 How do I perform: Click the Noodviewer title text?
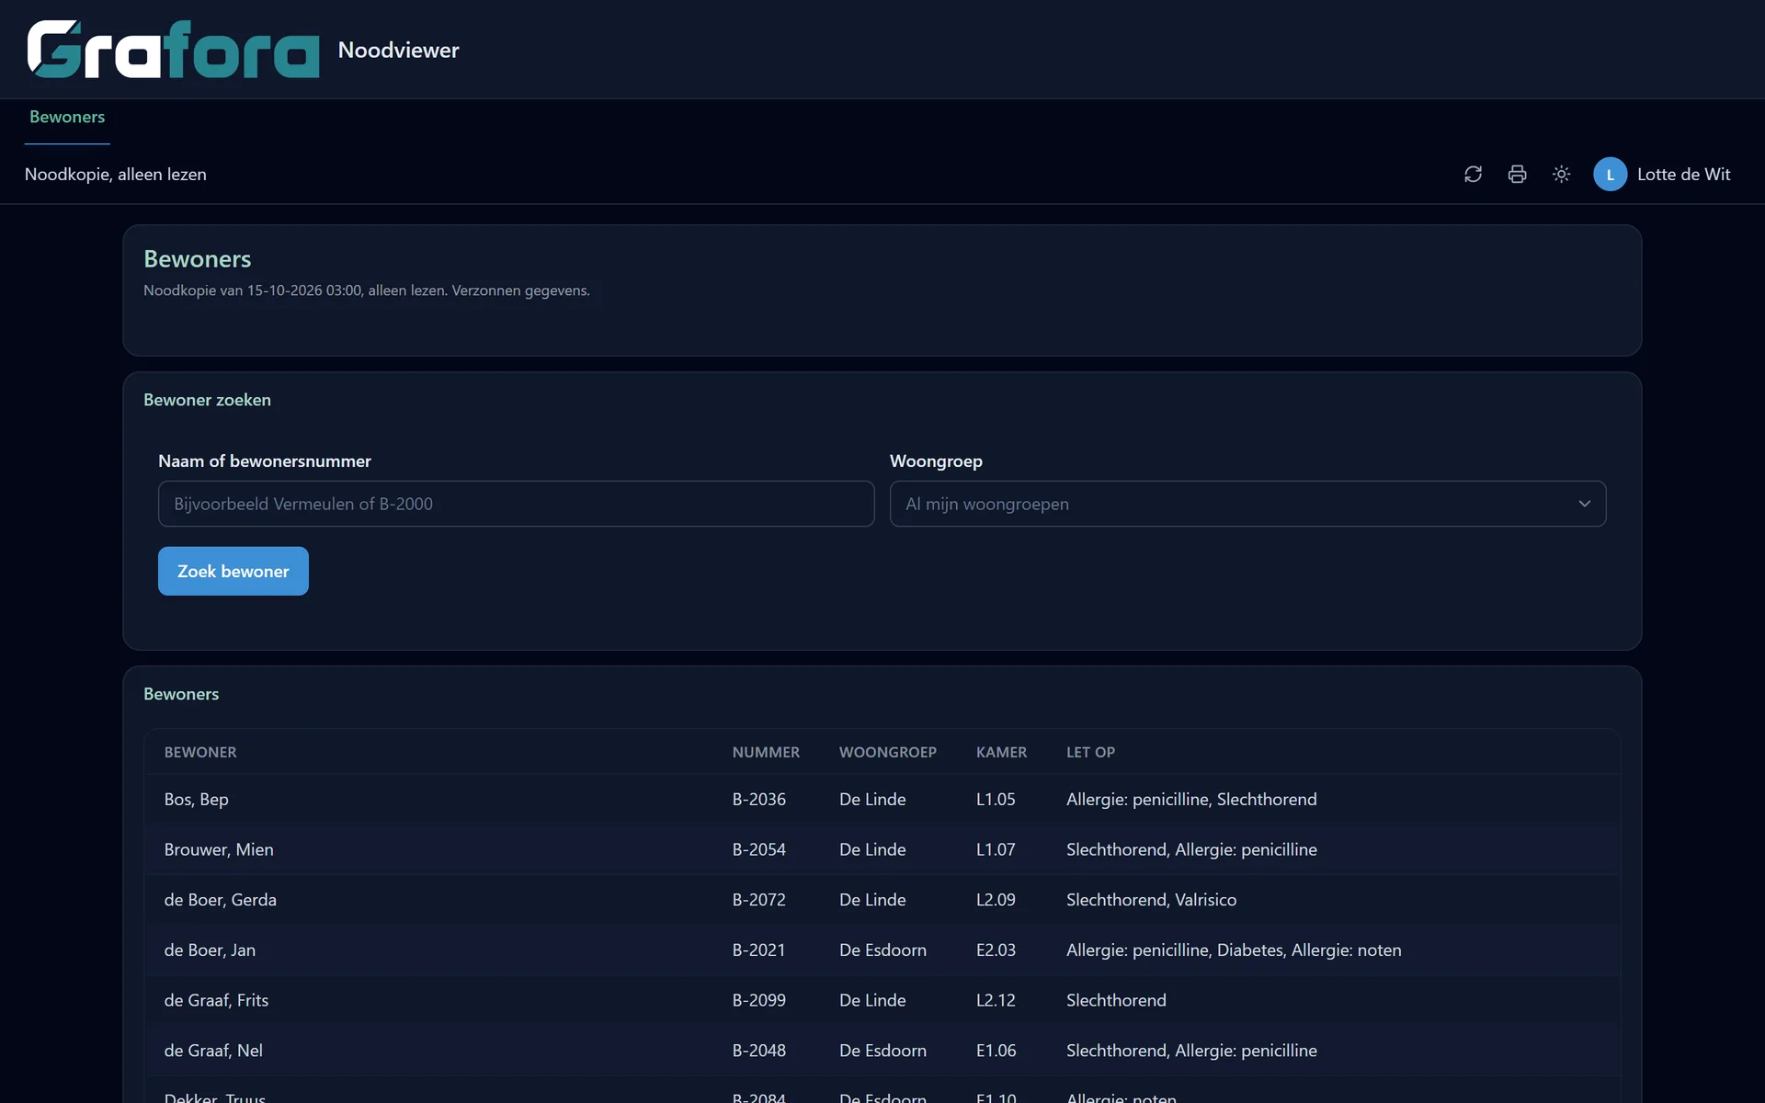(398, 50)
